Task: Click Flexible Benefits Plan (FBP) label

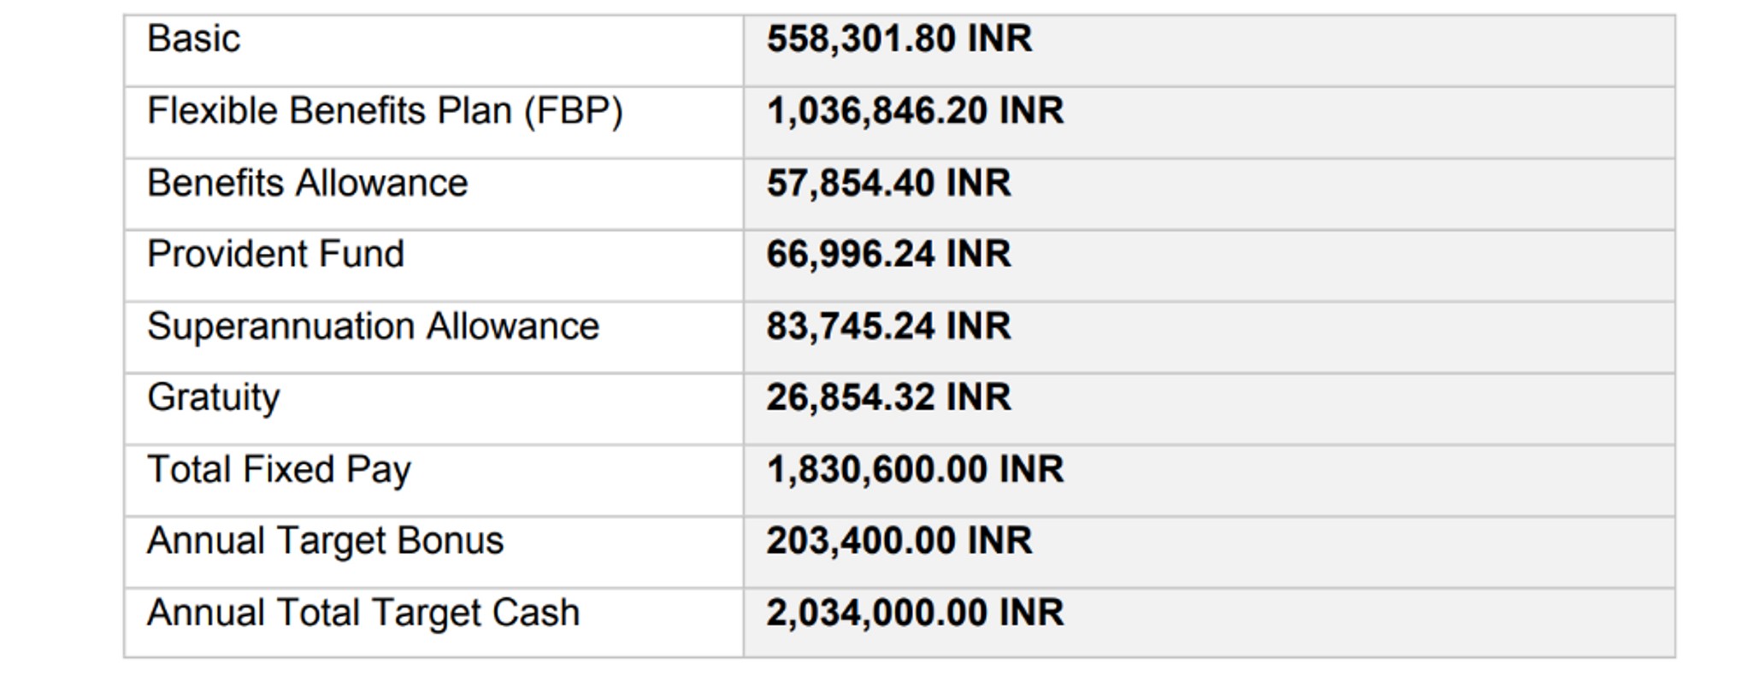Action: (x=385, y=111)
